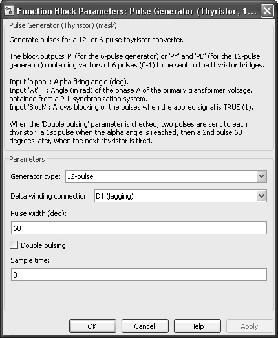Click the greyed-out Apply button

(x=250, y=326)
